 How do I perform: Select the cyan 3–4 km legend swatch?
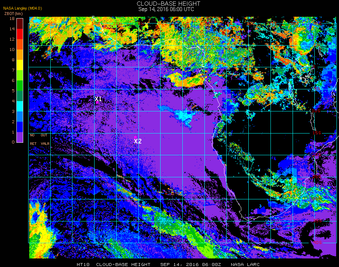click(x=20, y=106)
